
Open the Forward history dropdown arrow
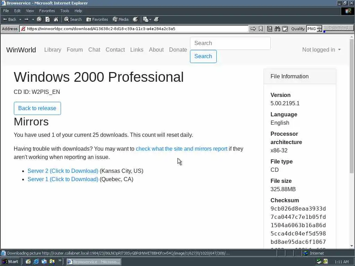tap(33, 20)
